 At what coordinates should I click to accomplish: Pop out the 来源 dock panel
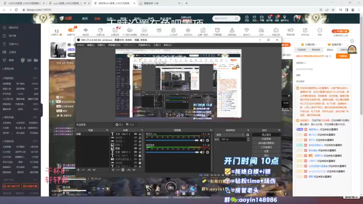[142, 130]
